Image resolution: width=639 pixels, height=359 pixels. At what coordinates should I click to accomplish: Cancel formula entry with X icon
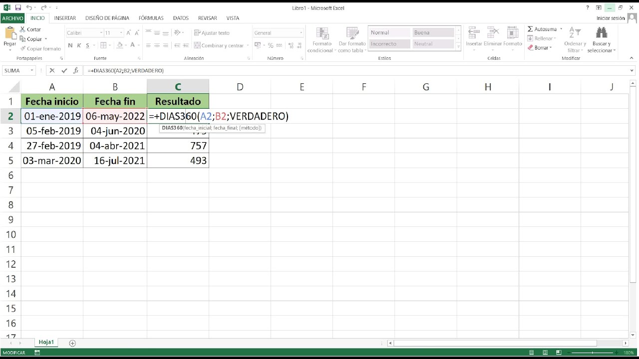52,71
